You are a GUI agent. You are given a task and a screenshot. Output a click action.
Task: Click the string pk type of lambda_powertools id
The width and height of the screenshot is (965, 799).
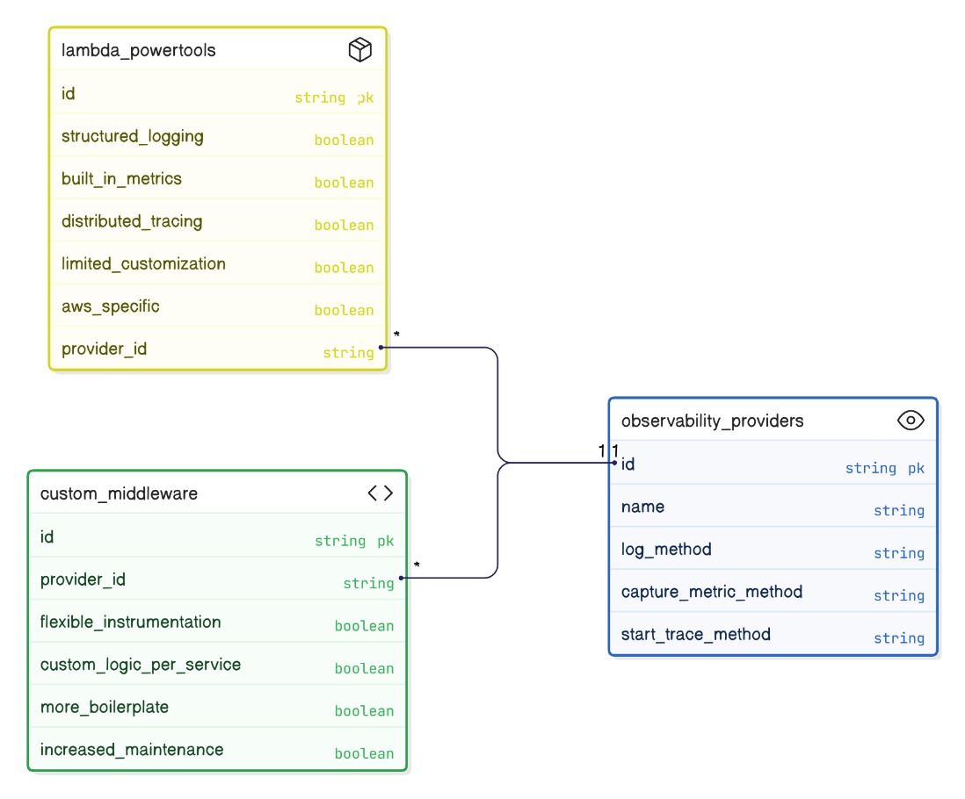coord(334,97)
